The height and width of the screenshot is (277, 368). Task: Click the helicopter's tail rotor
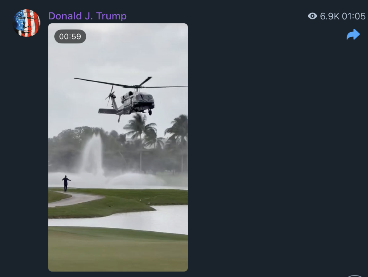110,95
